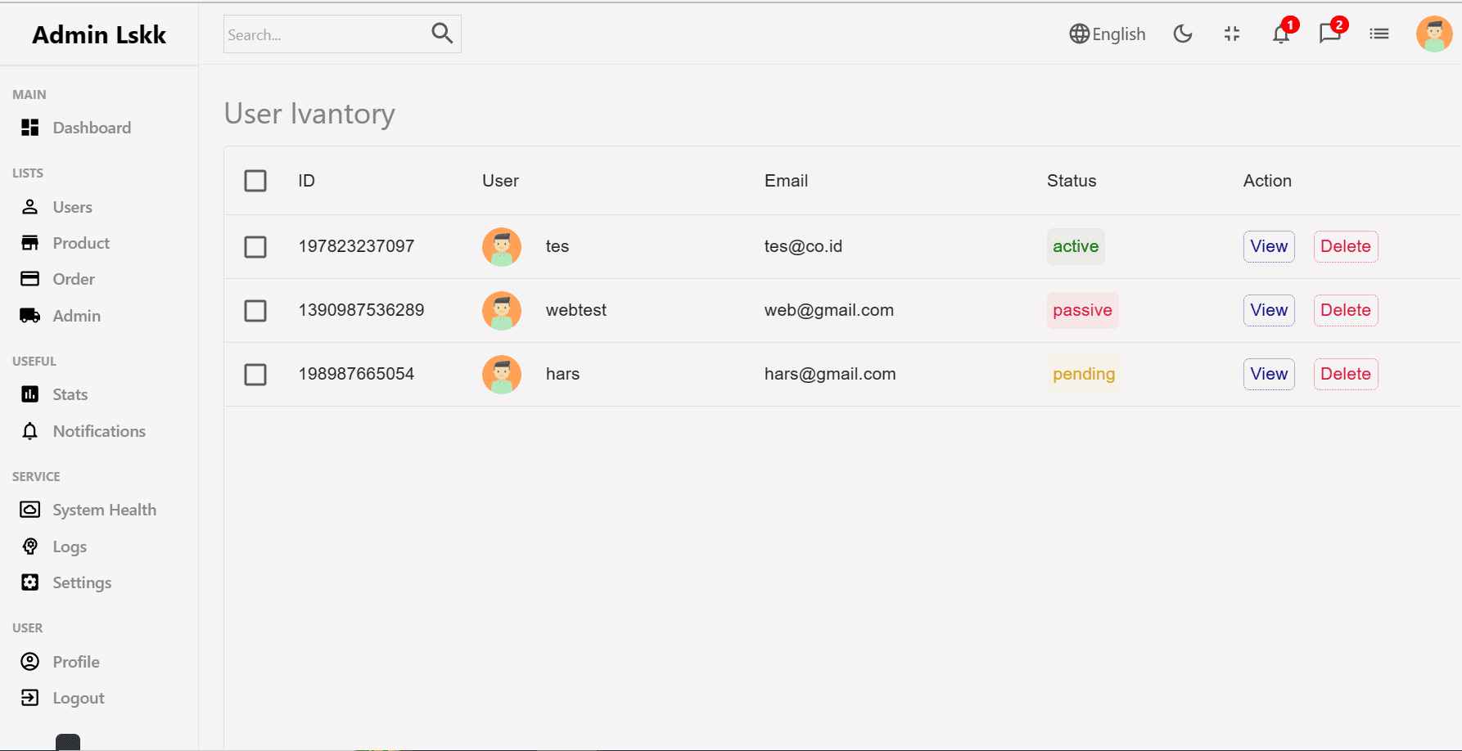Open the chat messages icon
Viewport: 1462px width, 751px height.
coord(1330,34)
